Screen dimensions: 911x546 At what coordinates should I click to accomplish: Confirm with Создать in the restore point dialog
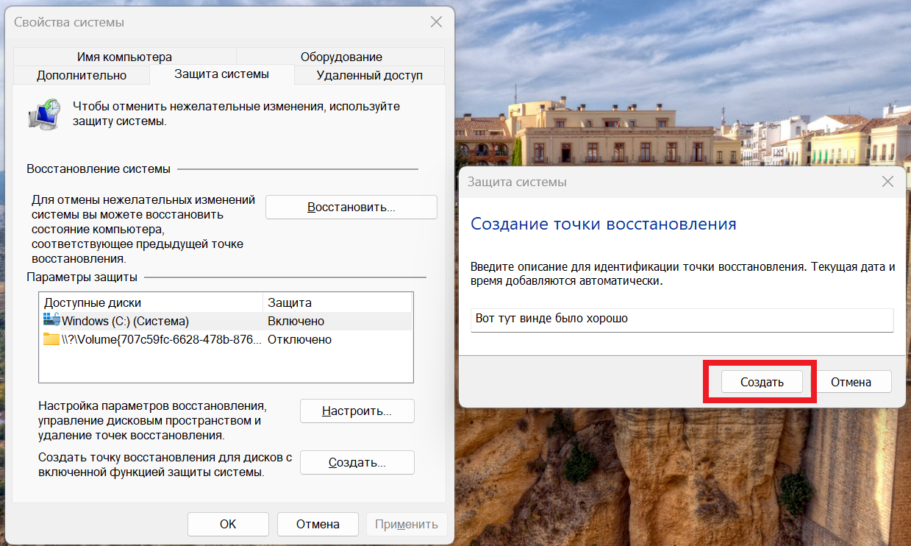coord(762,382)
